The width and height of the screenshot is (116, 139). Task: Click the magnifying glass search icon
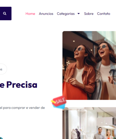[x=5, y=13]
